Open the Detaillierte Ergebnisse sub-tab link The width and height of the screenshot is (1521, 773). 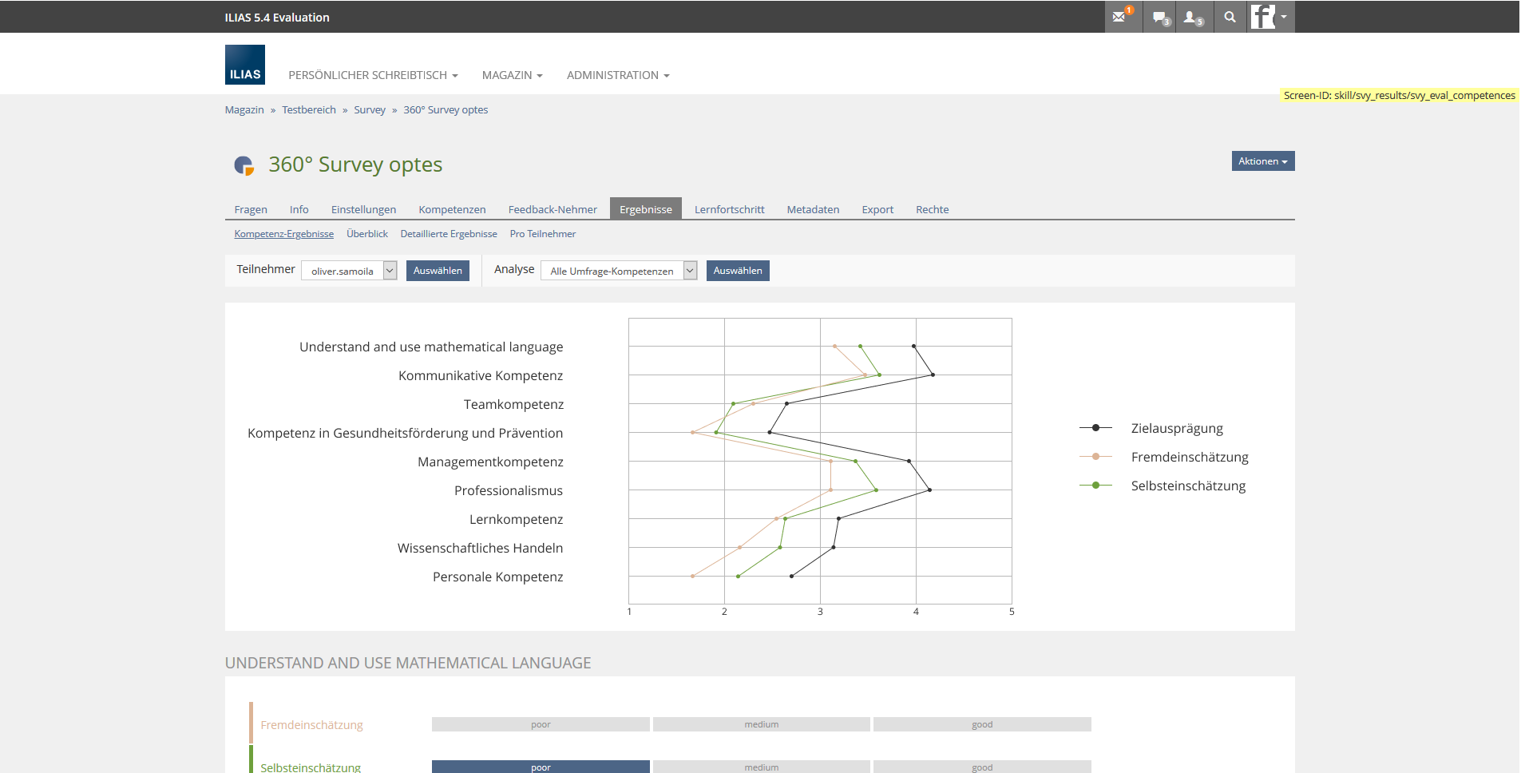click(x=449, y=234)
